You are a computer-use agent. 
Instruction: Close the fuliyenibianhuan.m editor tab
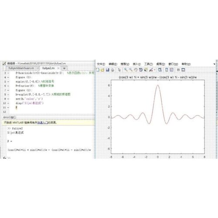pyautogui.click(x=37, y=68)
